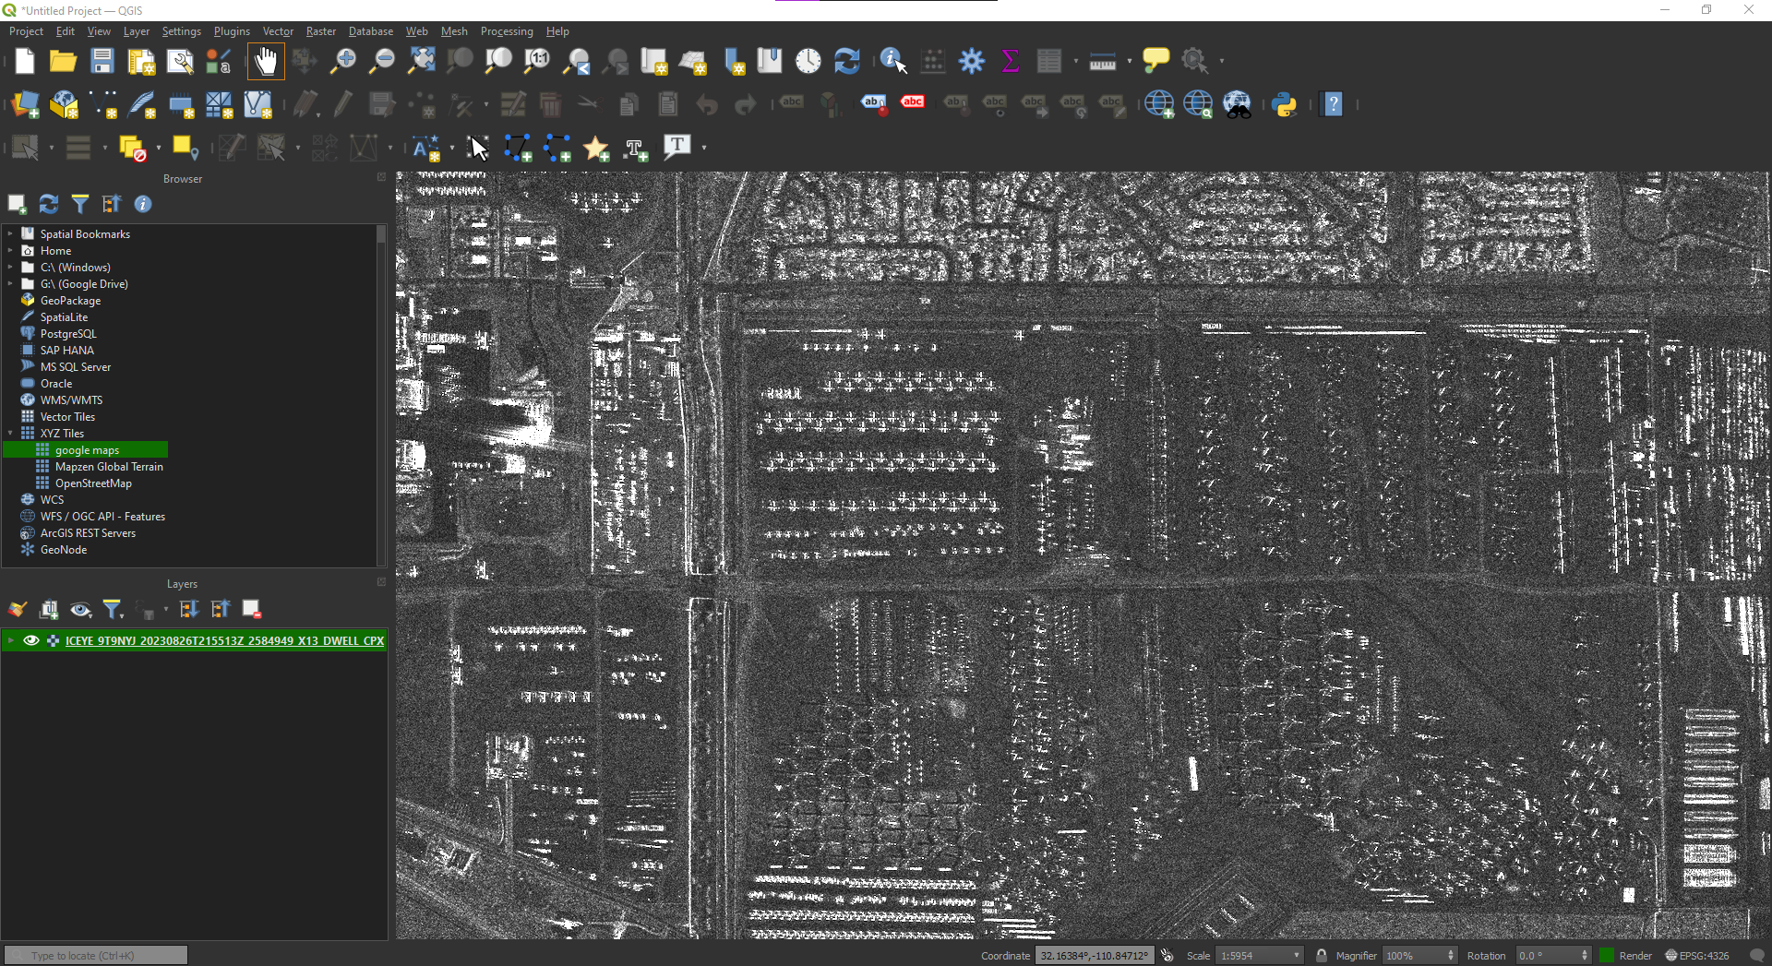Click Add Group icon in Layers panel

click(49, 609)
